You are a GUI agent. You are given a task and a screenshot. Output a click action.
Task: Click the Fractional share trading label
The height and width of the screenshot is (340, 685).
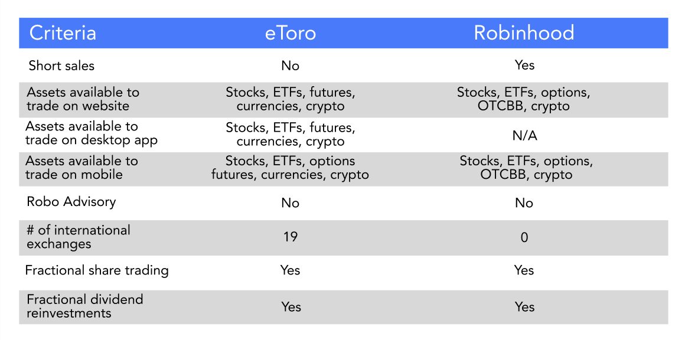point(97,270)
